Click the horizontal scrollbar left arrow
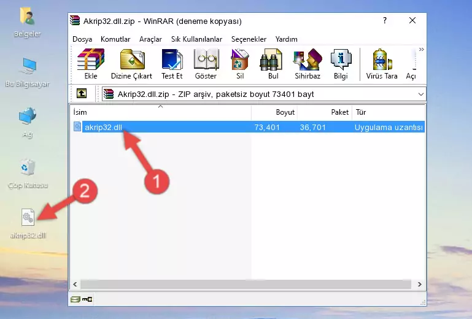The image size is (472, 319). point(75,284)
